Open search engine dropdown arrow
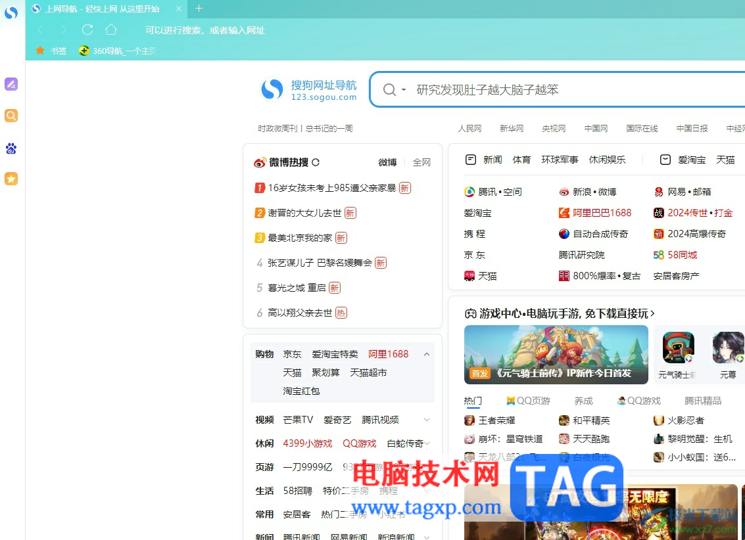 click(403, 90)
